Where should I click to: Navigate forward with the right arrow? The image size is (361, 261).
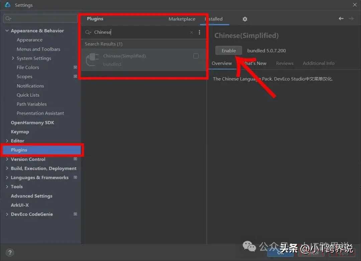click(x=351, y=18)
